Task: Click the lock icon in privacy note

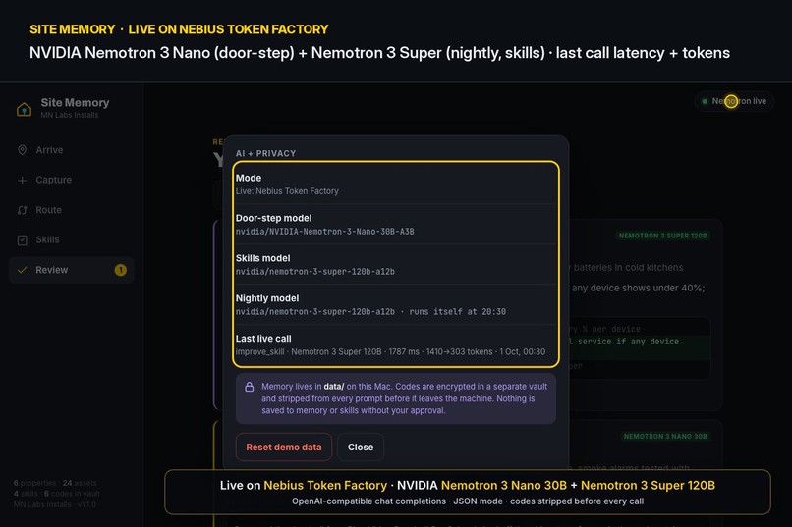Action: [x=249, y=387]
